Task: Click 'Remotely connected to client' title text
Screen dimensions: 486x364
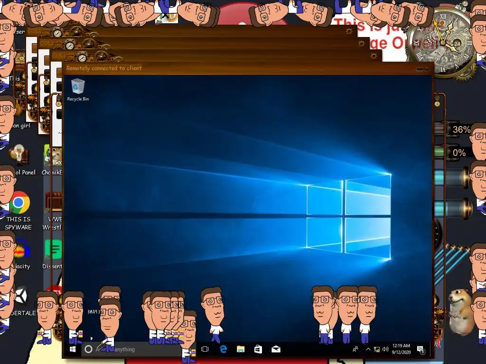Action: (104, 68)
